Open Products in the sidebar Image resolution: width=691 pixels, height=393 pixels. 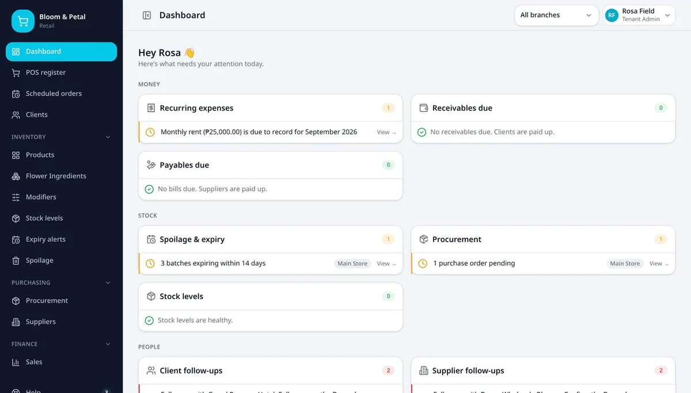(61, 155)
